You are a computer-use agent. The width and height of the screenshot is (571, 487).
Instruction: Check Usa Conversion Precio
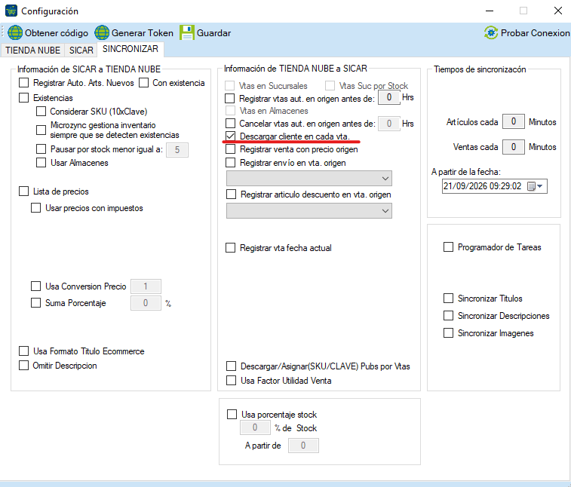[35, 286]
